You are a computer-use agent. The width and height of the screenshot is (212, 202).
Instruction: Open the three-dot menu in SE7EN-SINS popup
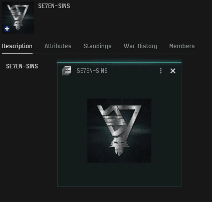pos(161,71)
